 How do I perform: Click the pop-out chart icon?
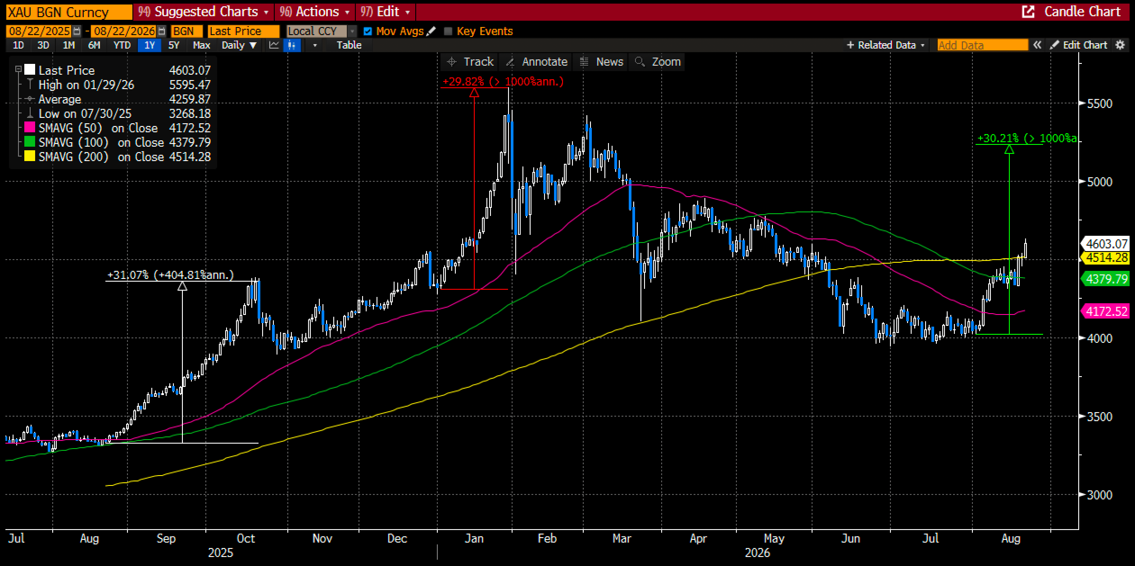pos(1028,12)
